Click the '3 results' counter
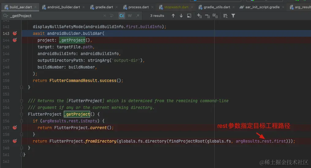Image resolution: width=311 pixels, height=168 pixels. point(157,16)
